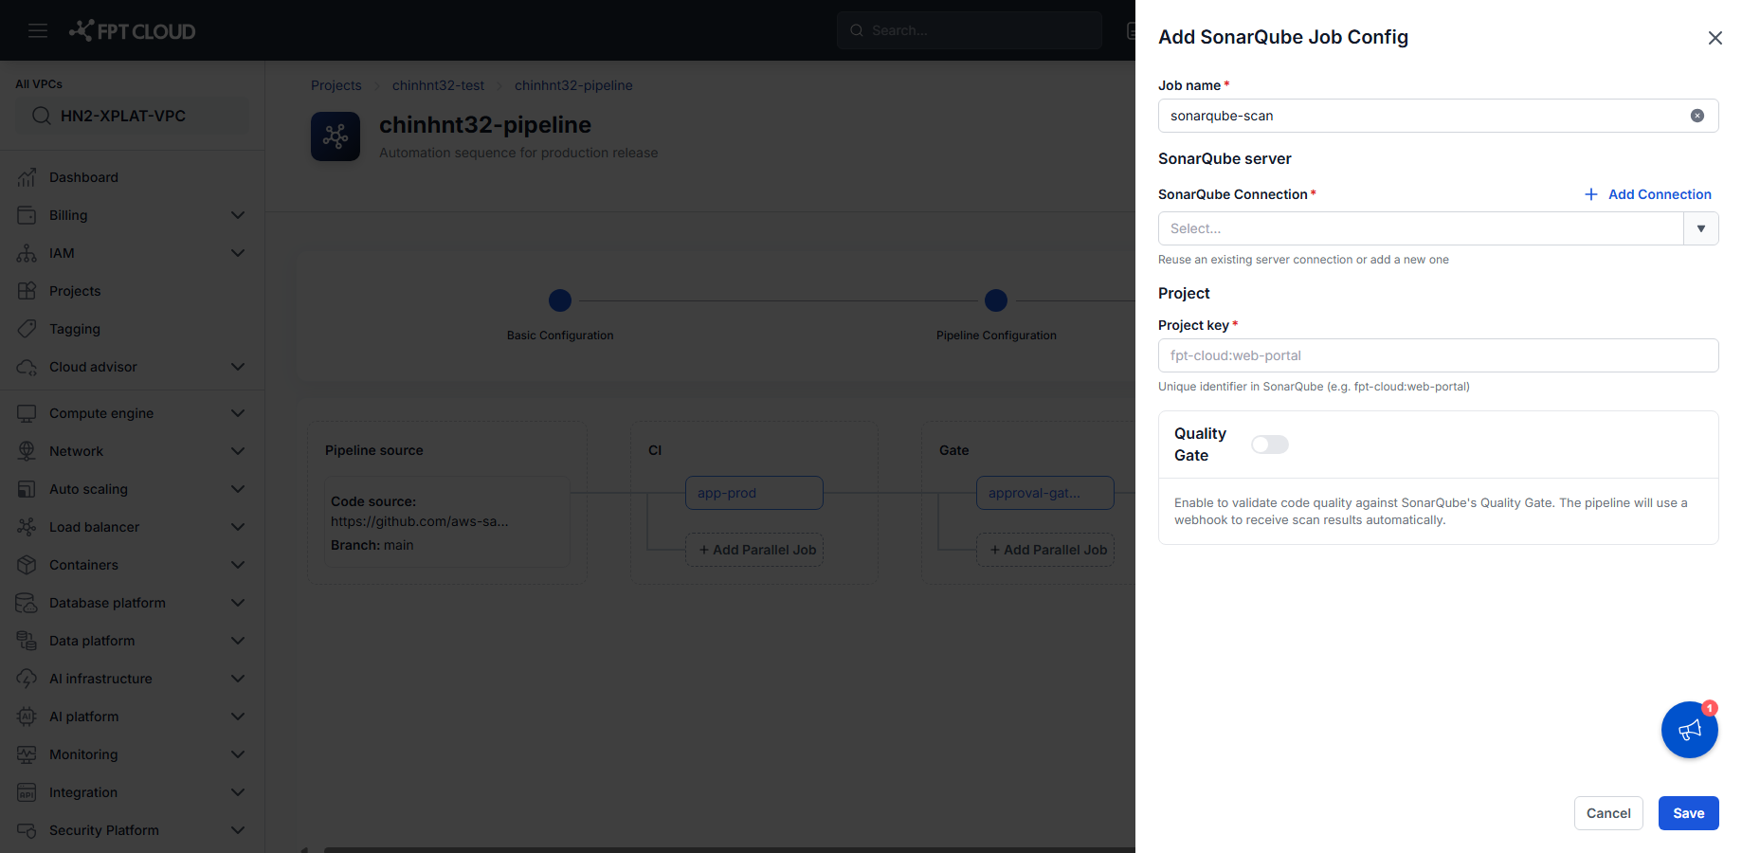Click the Auto scaling sidebar icon
Image resolution: width=1742 pixels, height=853 pixels.
(x=27, y=489)
